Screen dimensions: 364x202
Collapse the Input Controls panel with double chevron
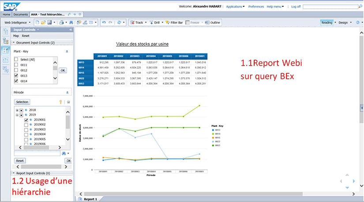pyautogui.click(x=71, y=30)
